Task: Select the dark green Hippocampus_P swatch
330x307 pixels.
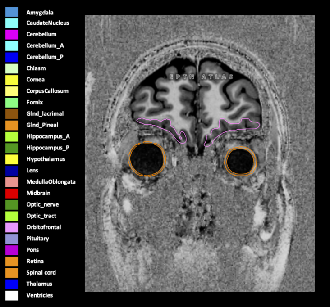Action: point(12,148)
